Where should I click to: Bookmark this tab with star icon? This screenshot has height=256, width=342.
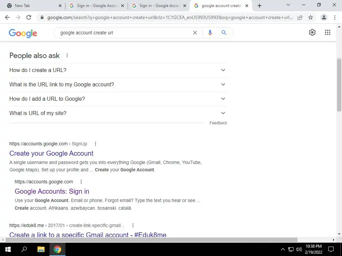pyautogui.click(x=311, y=17)
